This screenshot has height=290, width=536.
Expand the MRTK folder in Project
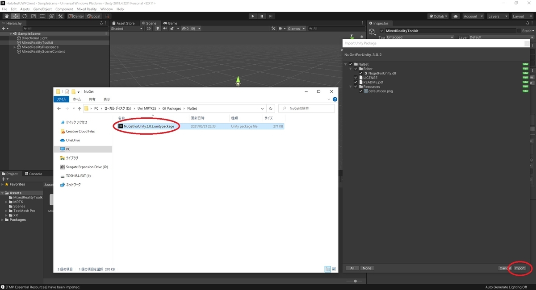(x=7, y=202)
